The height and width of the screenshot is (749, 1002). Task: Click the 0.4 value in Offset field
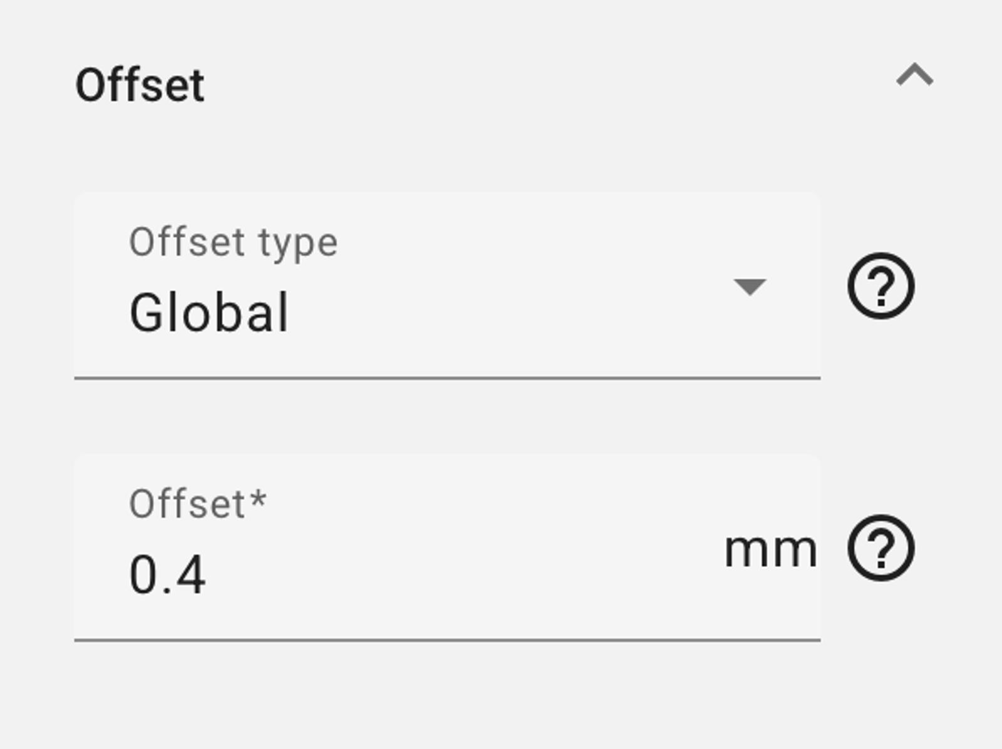coord(167,574)
